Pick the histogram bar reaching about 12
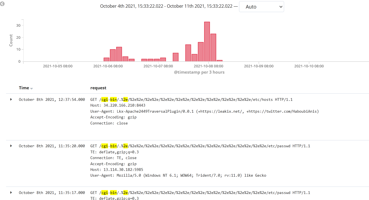369x200 pixels. click(119, 54)
